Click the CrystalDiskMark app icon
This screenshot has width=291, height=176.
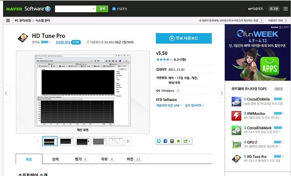(236, 130)
